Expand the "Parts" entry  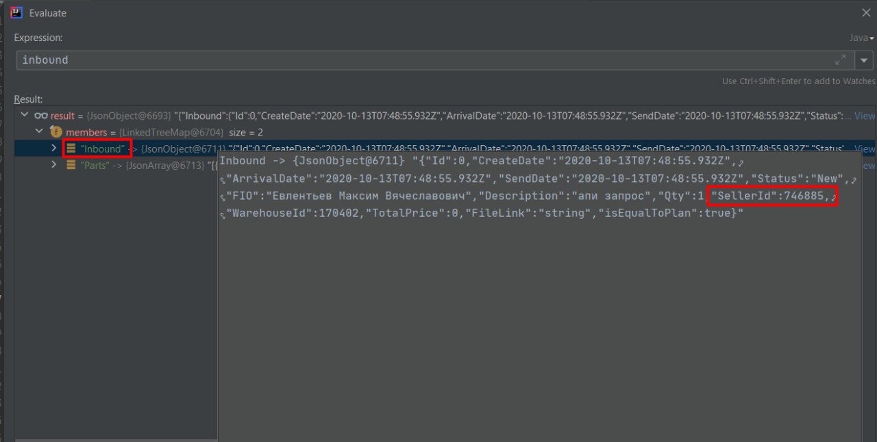pos(53,165)
